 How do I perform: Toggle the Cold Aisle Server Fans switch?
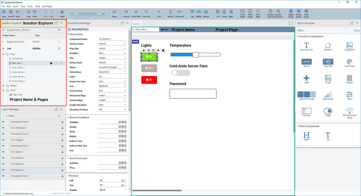click(x=180, y=73)
